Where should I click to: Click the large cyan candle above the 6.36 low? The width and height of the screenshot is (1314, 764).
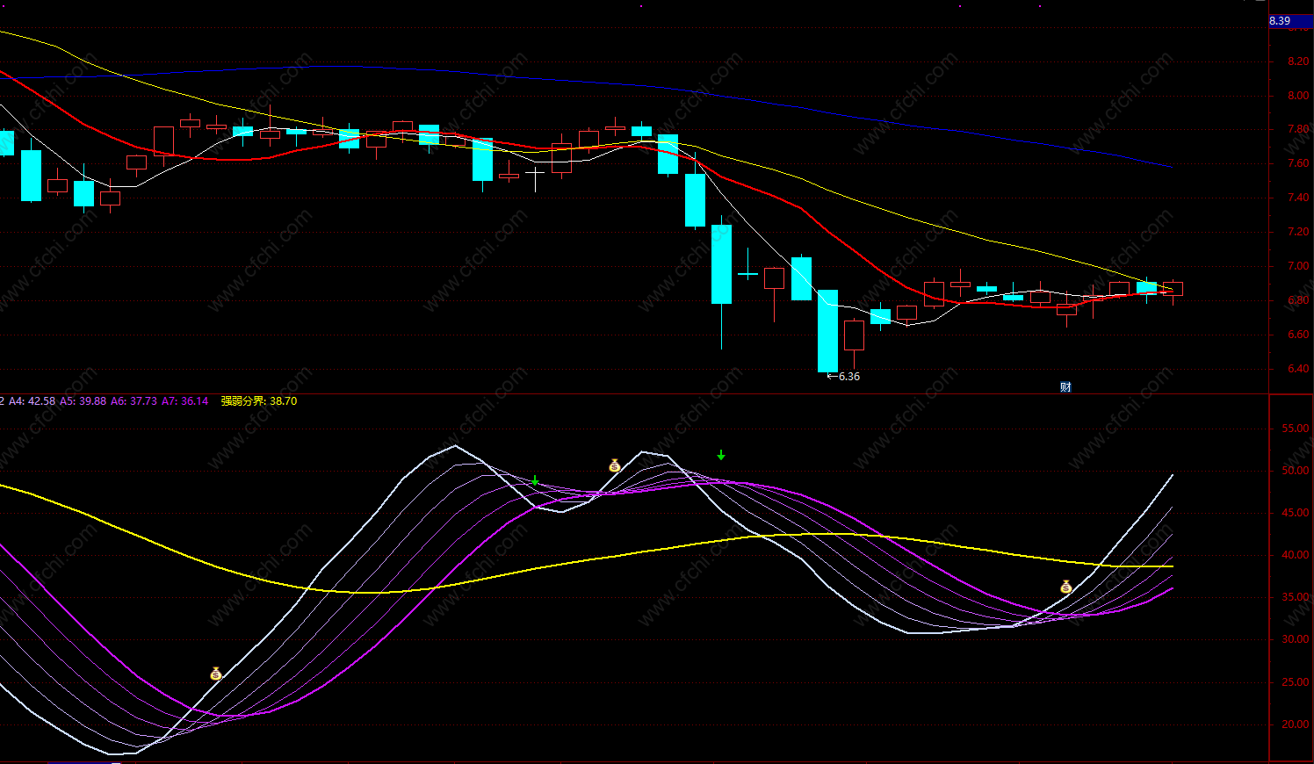(827, 331)
